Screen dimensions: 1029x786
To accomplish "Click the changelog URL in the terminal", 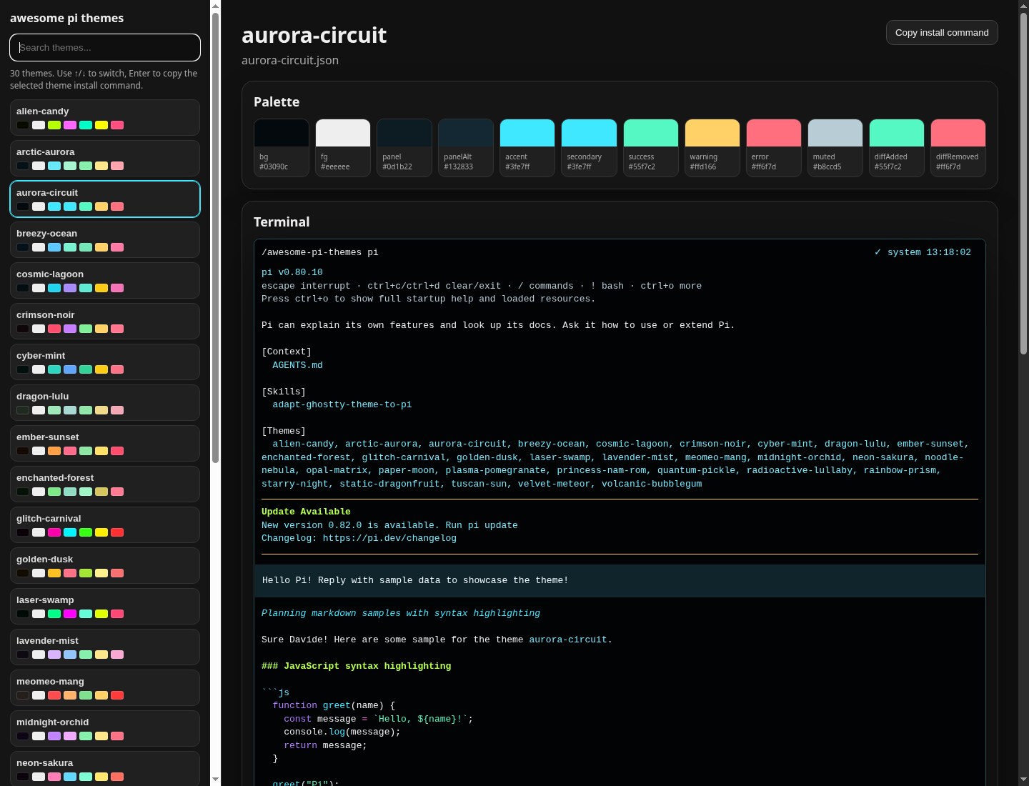I will tap(389, 539).
